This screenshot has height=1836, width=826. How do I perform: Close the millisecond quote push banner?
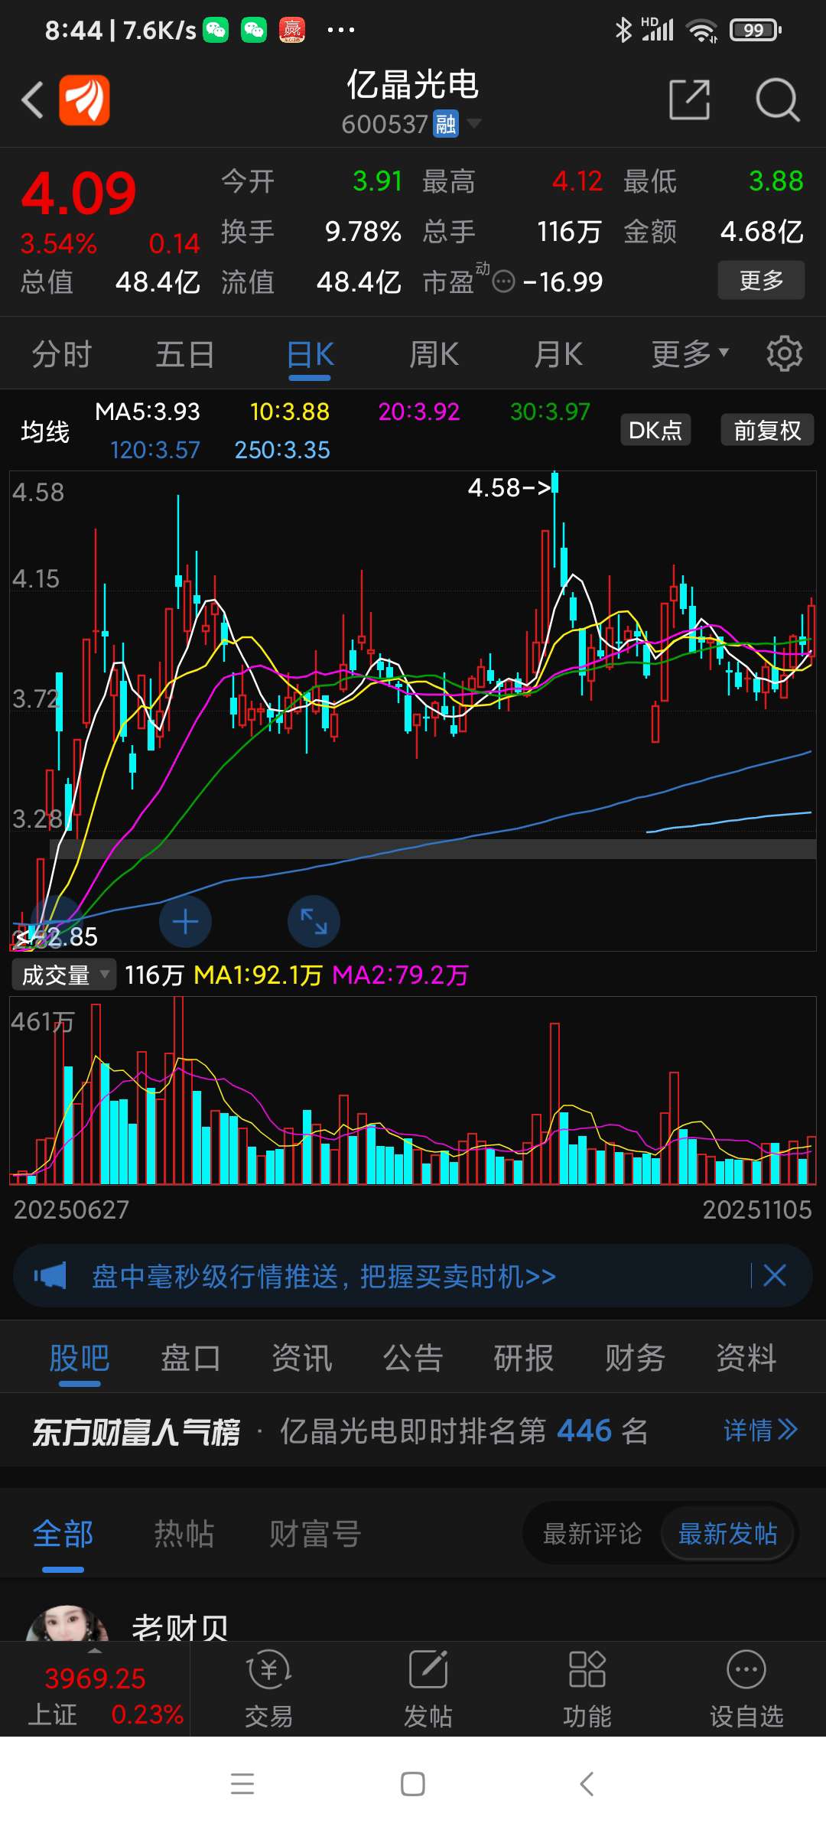pos(775,1275)
